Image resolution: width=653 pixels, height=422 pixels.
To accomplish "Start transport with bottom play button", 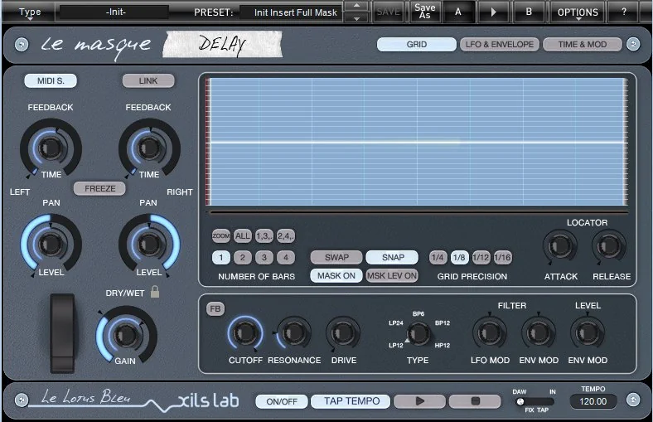I will (x=419, y=401).
